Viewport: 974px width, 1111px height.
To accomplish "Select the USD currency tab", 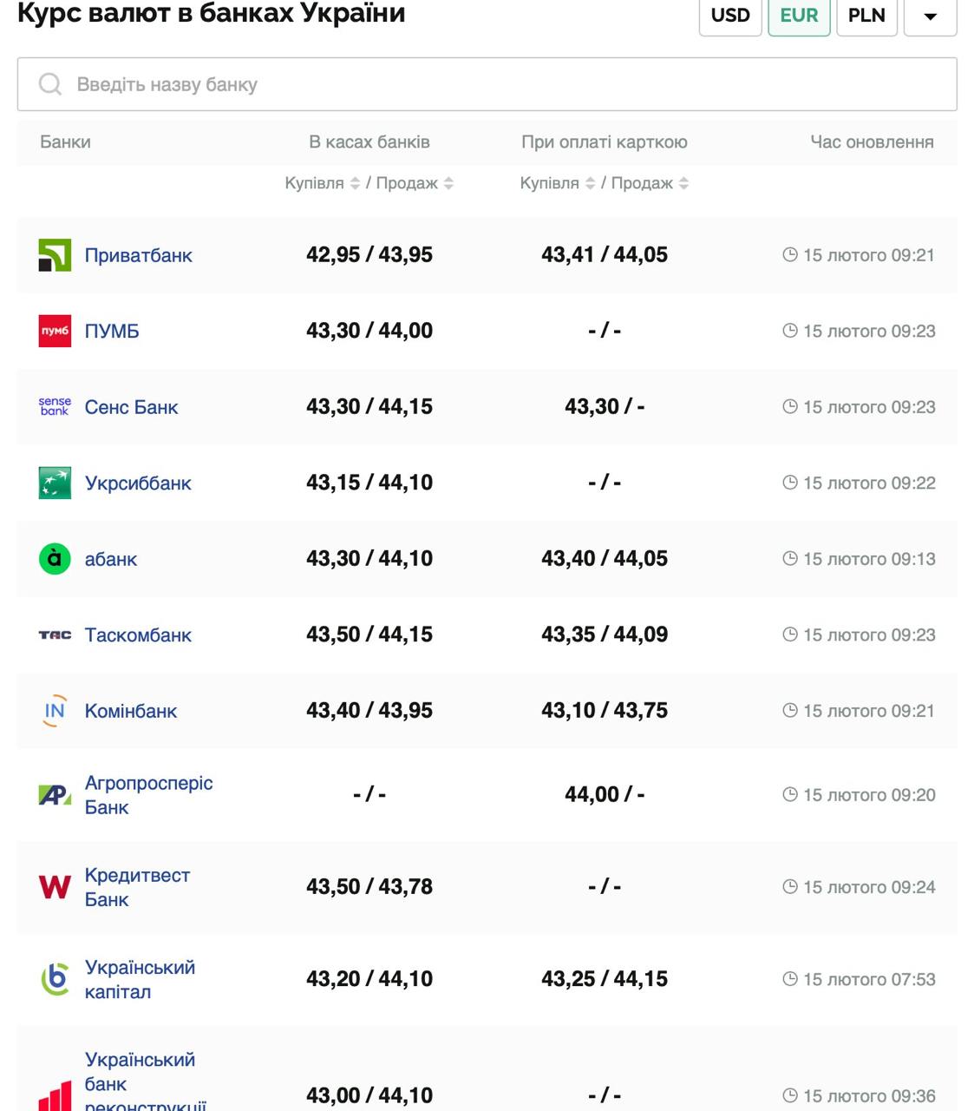I will pyautogui.click(x=730, y=16).
